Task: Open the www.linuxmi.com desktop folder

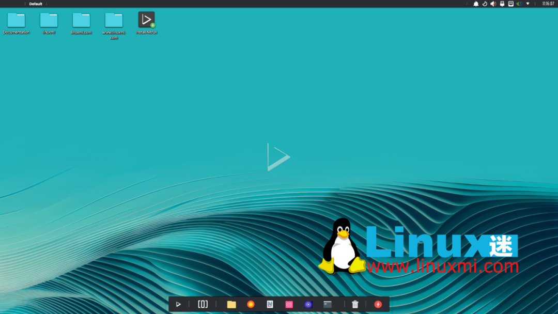Action: point(114,26)
